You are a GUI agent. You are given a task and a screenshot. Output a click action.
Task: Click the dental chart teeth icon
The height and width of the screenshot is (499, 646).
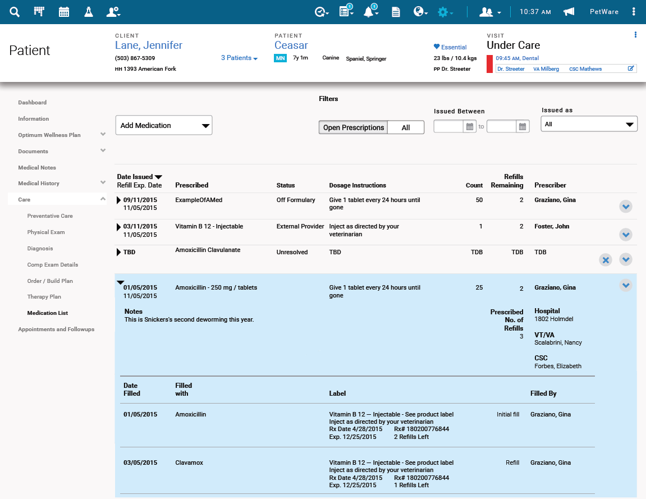click(39, 12)
